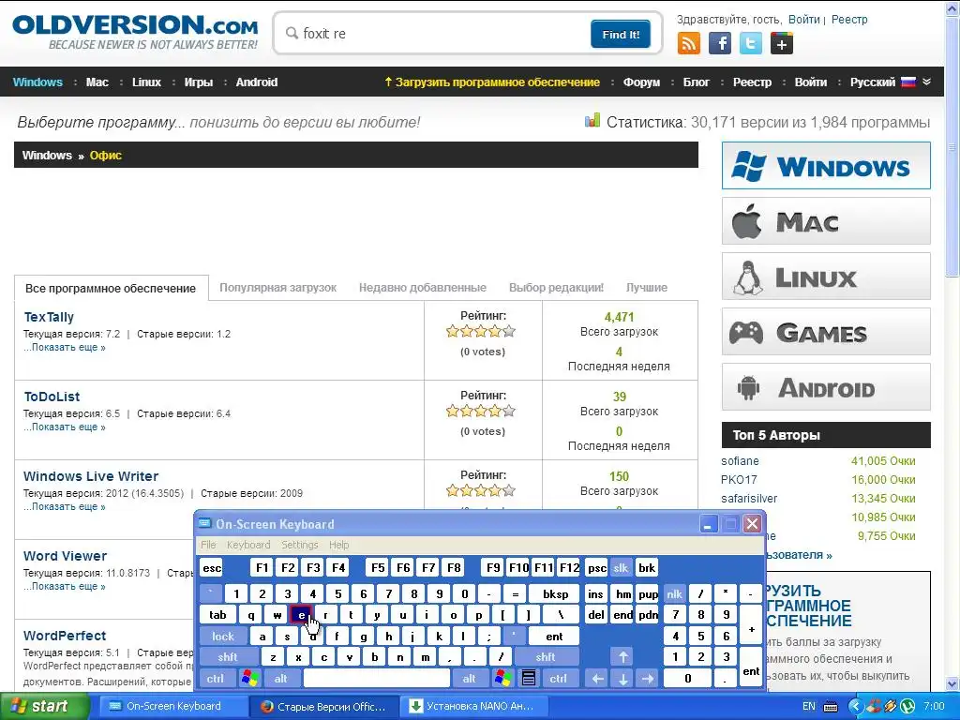960x720 pixels.
Task: Toggle the right shft key
Action: (x=546, y=657)
